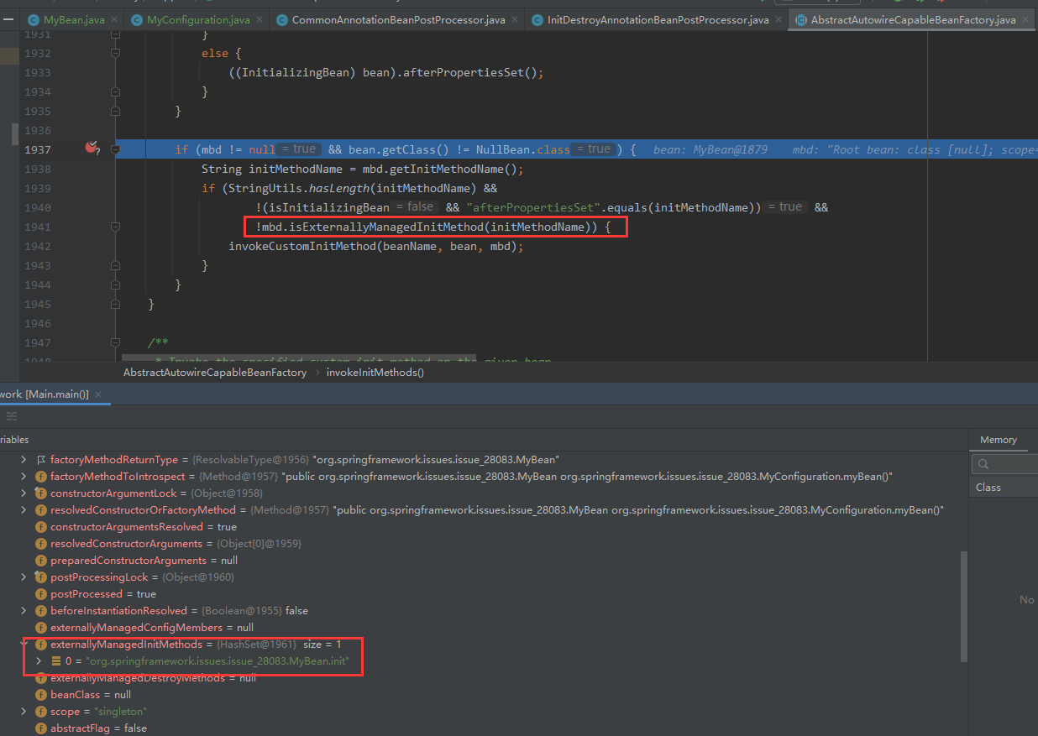Click the list element icon beside 0 = MyBean.init
1038x736 pixels.
(x=56, y=661)
